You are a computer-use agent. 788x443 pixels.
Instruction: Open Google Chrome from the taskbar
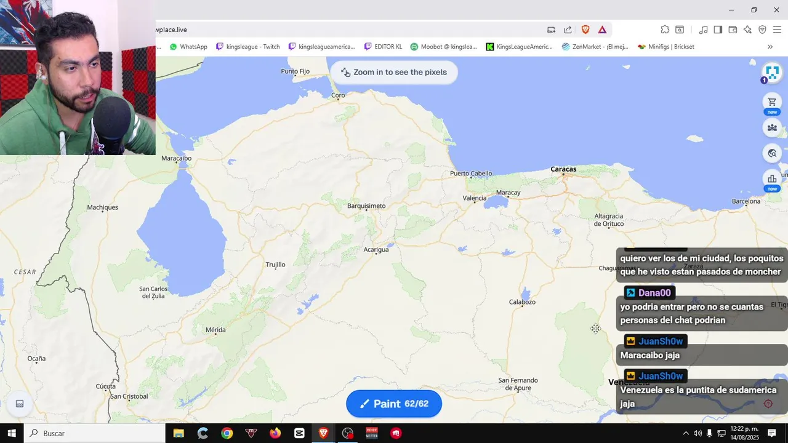(227, 433)
